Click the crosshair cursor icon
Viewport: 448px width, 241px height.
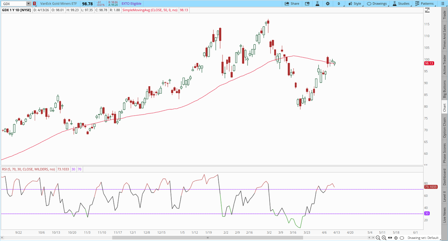coord(396,238)
